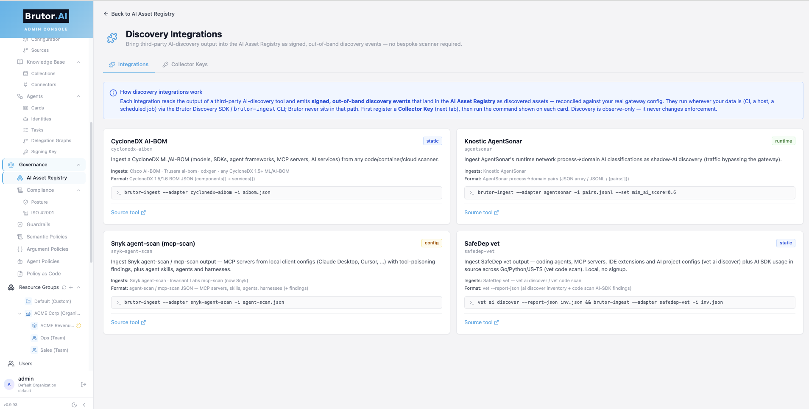Click the ACME Revenu... layers icon
This screenshot has height=409, width=809.
click(34, 325)
